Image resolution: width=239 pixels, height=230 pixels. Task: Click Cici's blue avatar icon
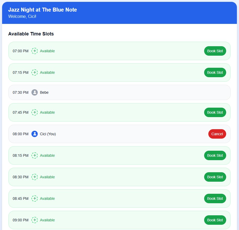tap(35, 134)
